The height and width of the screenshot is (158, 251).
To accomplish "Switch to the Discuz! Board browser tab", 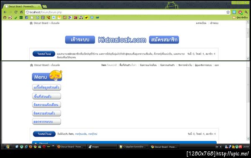I will point(22,7).
